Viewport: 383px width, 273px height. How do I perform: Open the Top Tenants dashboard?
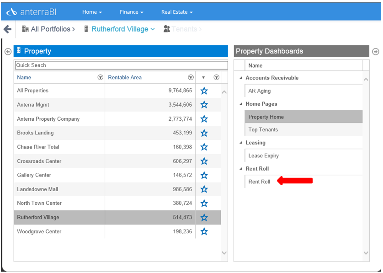coord(303,129)
